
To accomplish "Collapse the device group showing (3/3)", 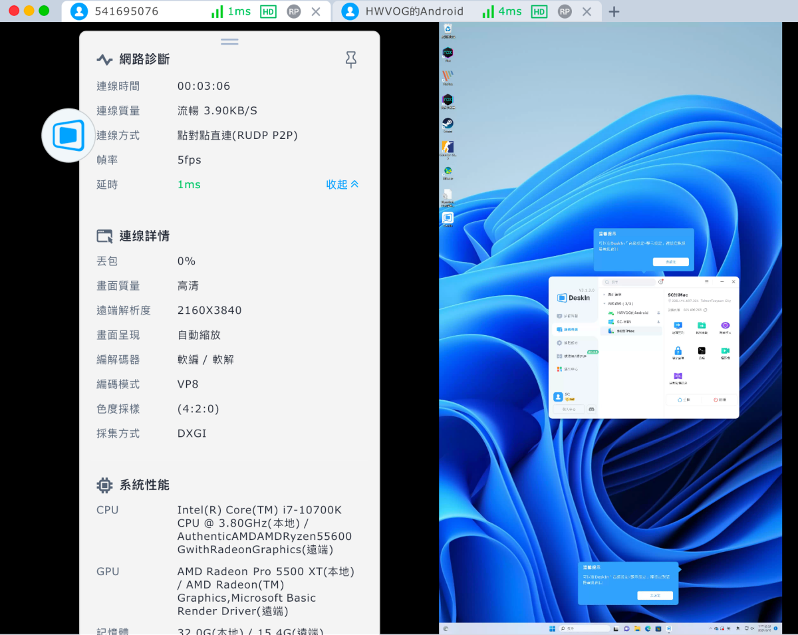I will (604, 303).
